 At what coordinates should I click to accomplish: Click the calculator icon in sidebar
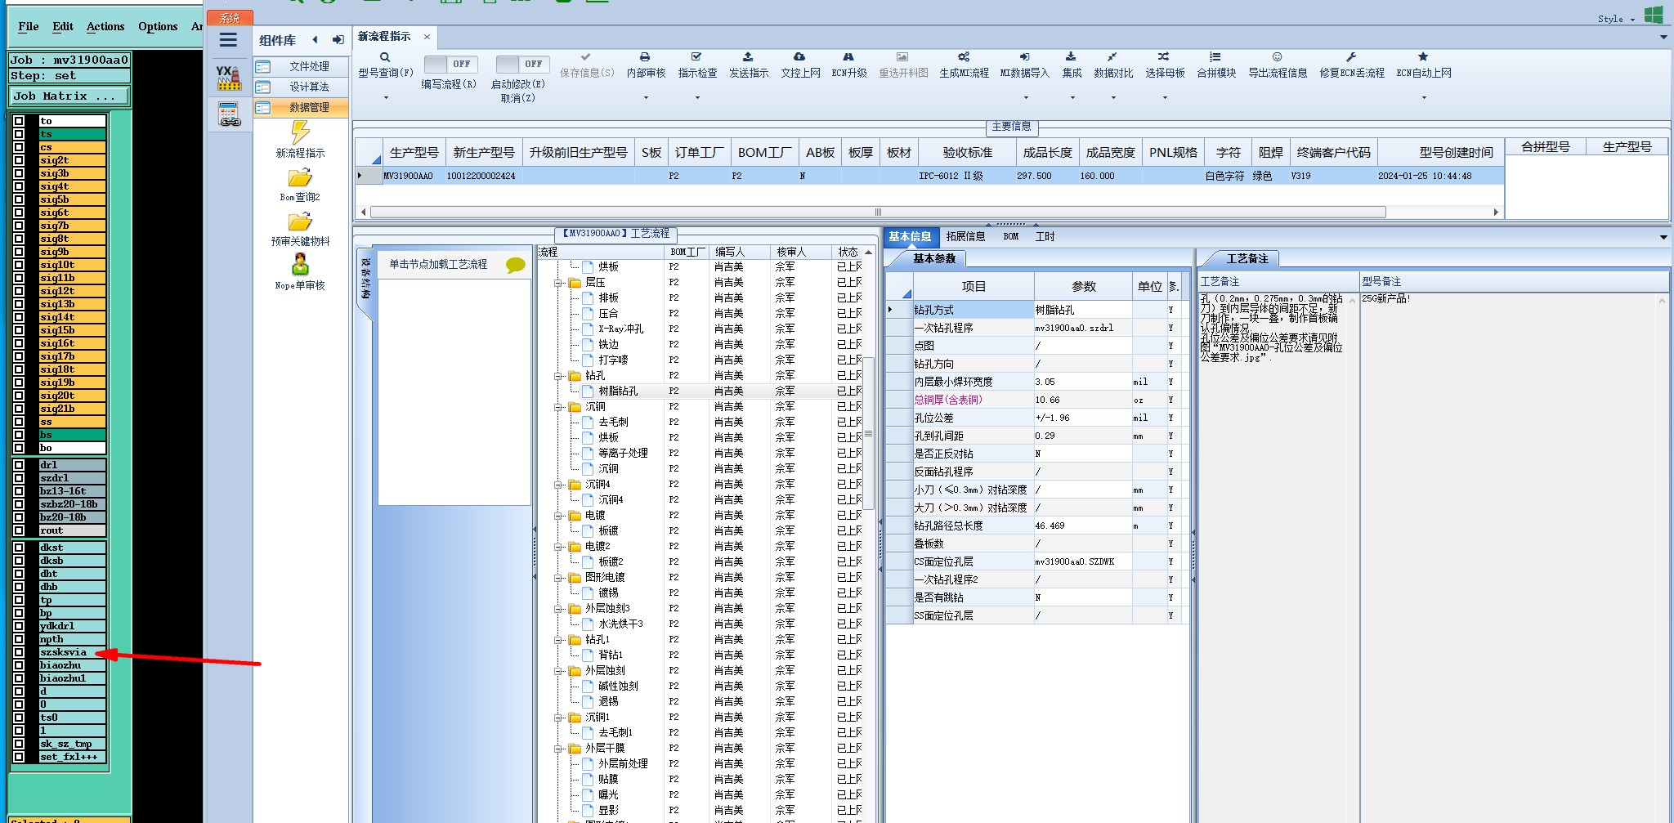[x=230, y=114]
